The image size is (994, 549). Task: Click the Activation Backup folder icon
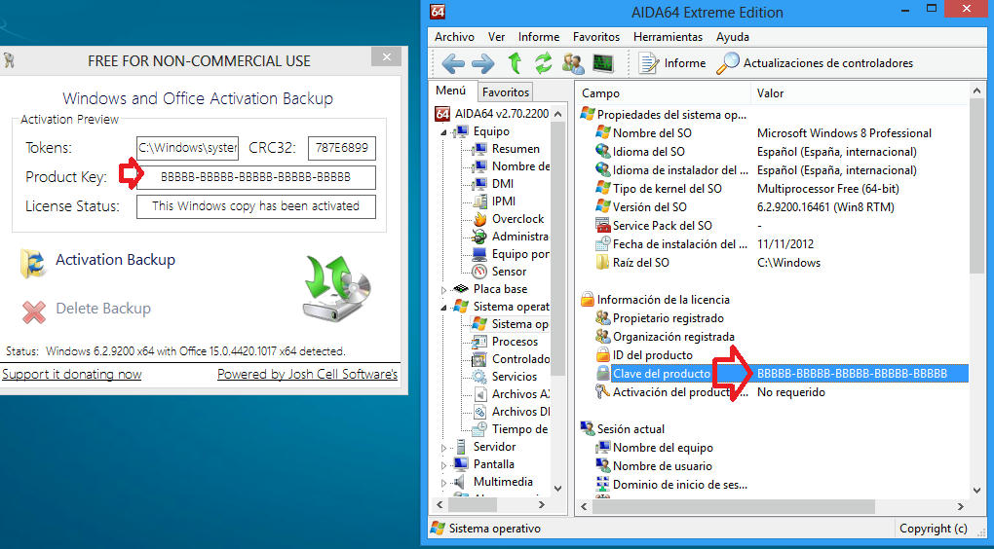tap(33, 264)
